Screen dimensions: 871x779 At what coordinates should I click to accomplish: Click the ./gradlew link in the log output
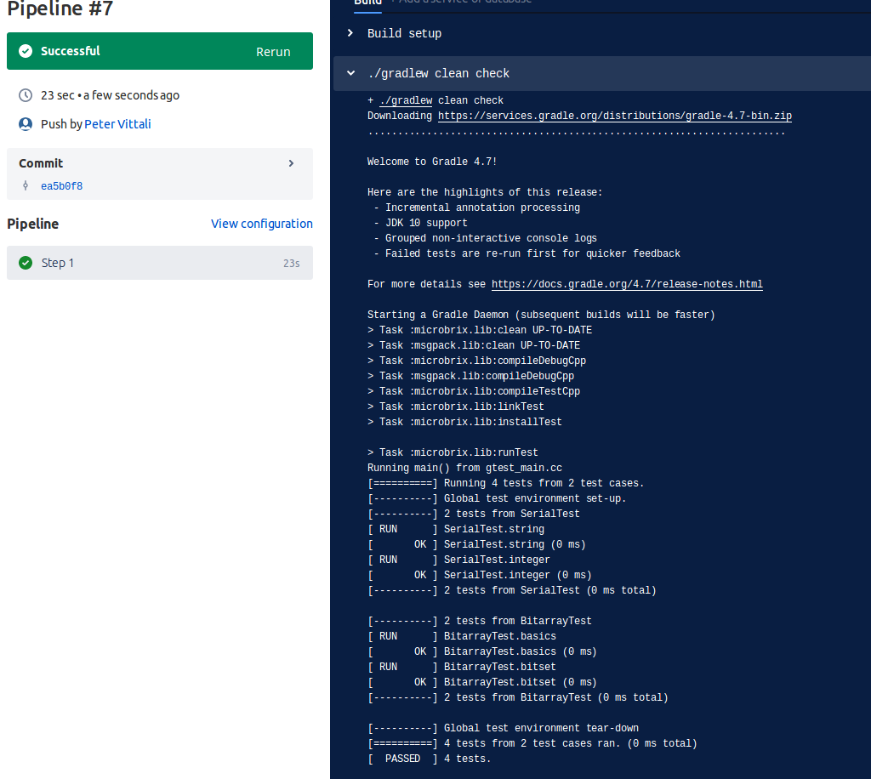pos(406,100)
